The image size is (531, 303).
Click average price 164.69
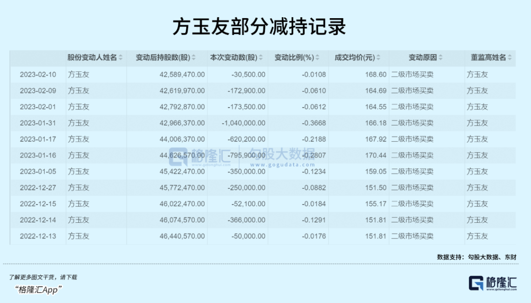(x=376, y=91)
